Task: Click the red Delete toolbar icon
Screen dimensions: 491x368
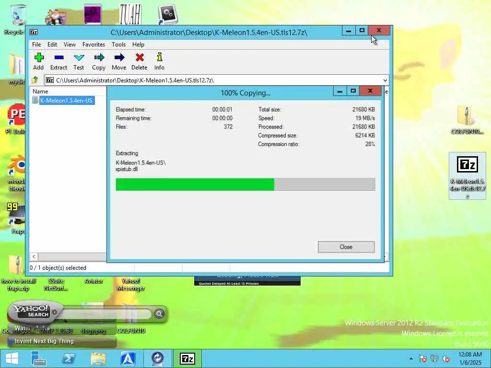Action: (140, 61)
